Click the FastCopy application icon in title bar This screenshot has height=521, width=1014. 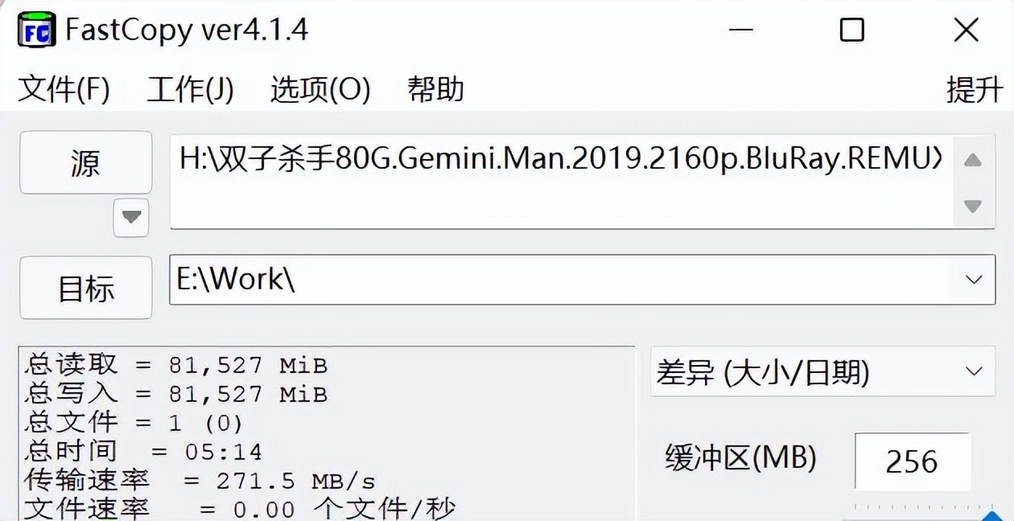pyautogui.click(x=36, y=29)
